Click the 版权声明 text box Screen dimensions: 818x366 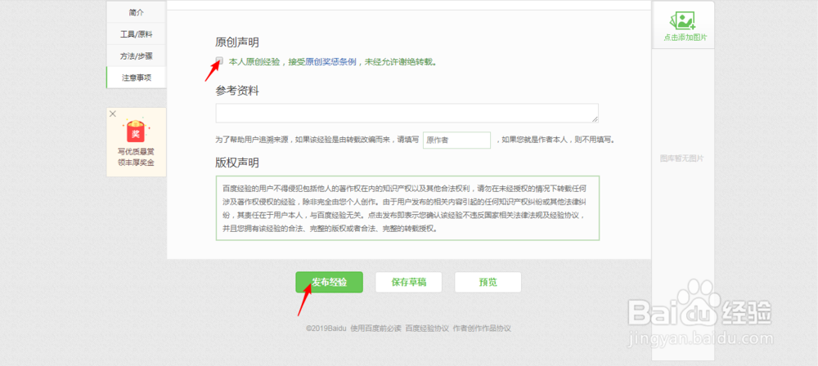pos(407,208)
